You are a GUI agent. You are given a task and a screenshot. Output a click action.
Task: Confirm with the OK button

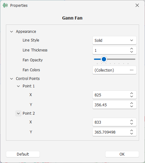(122, 154)
